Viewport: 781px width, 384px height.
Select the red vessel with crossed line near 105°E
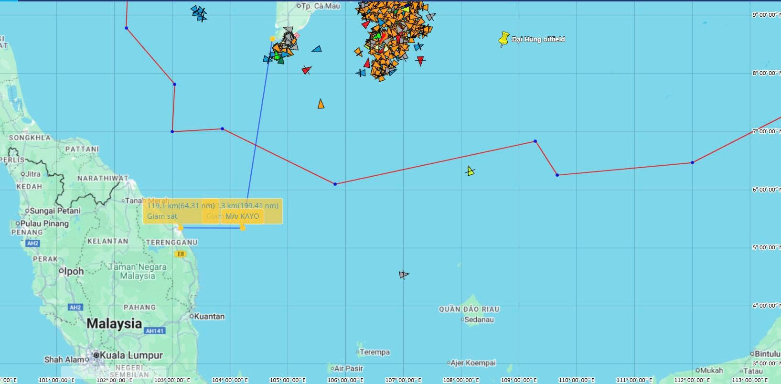pos(306,70)
